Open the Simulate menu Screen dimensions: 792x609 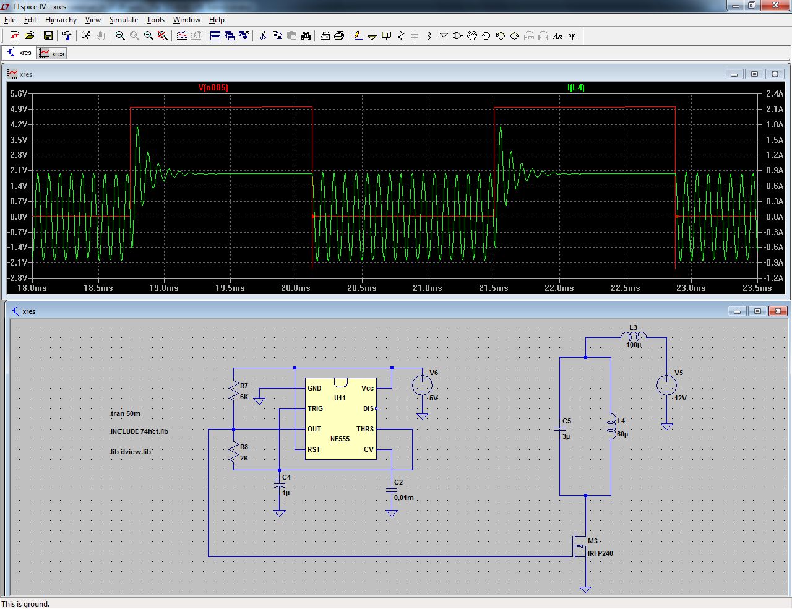coord(124,20)
